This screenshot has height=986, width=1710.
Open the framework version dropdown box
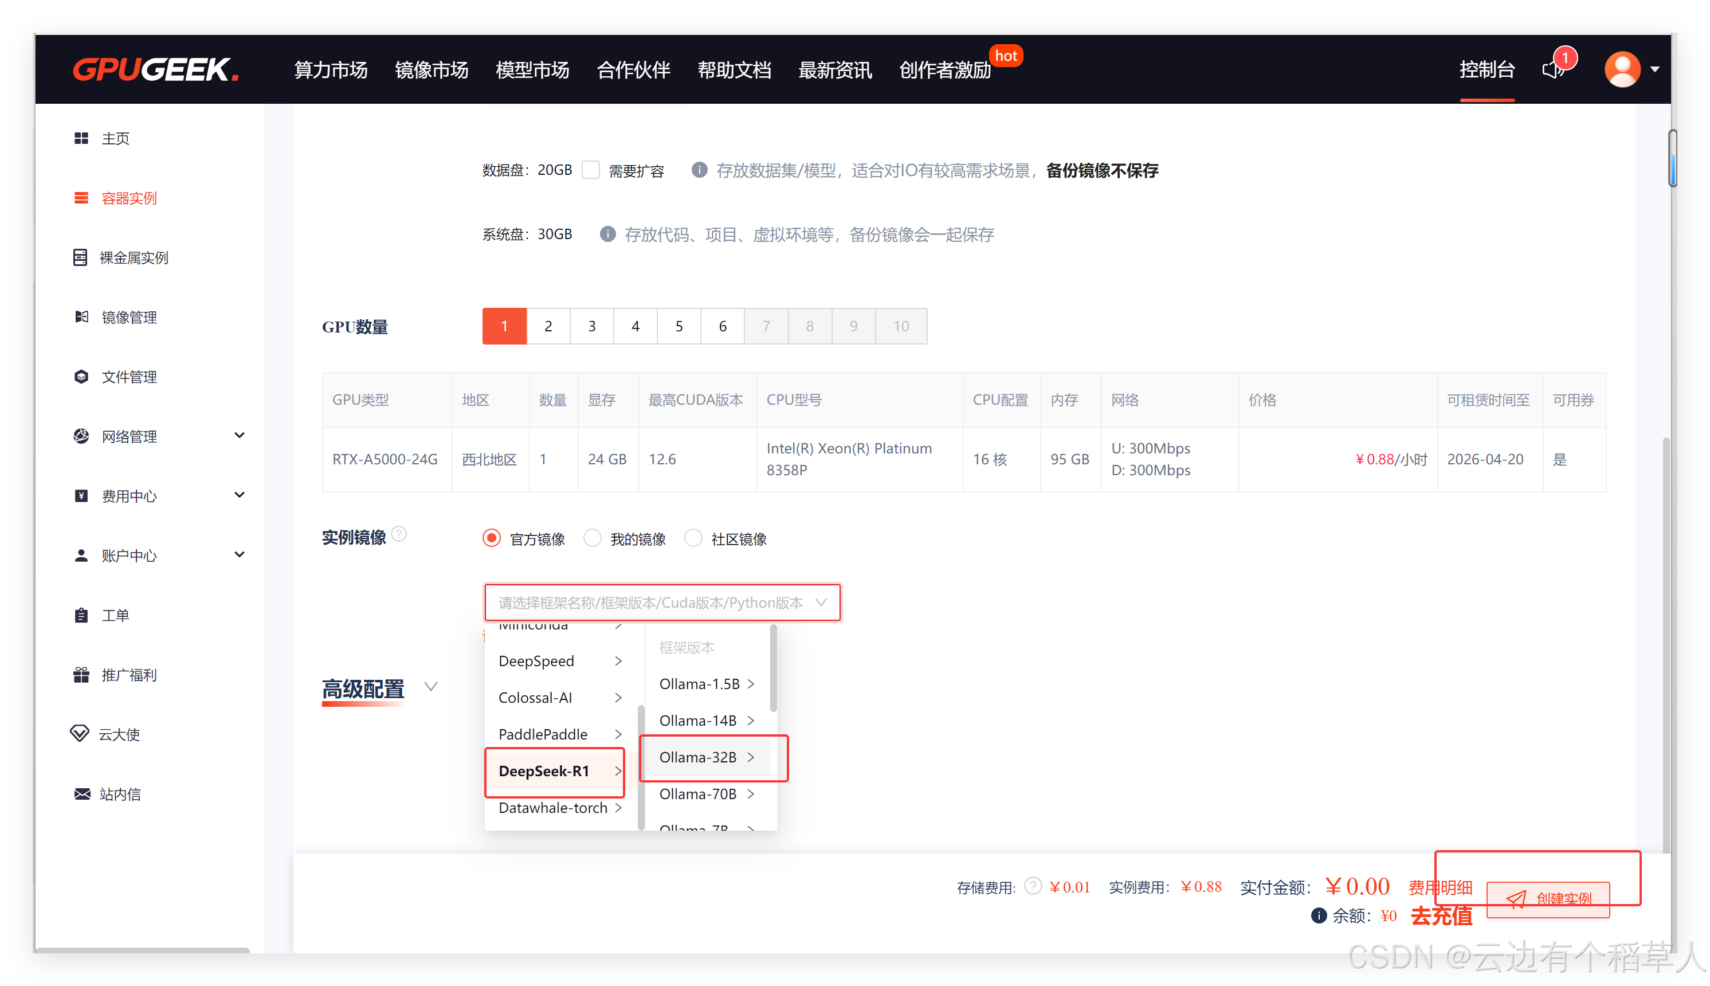tap(662, 602)
